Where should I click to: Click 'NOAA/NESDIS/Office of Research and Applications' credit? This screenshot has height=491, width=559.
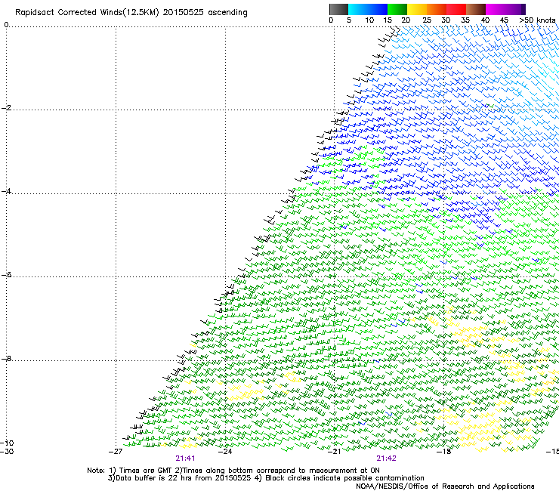tap(445, 486)
